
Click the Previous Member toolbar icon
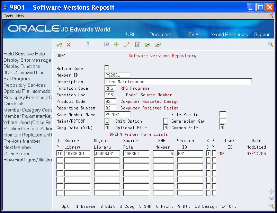point(148,44)
